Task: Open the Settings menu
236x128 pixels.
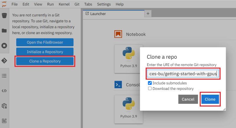Action: (104, 4)
